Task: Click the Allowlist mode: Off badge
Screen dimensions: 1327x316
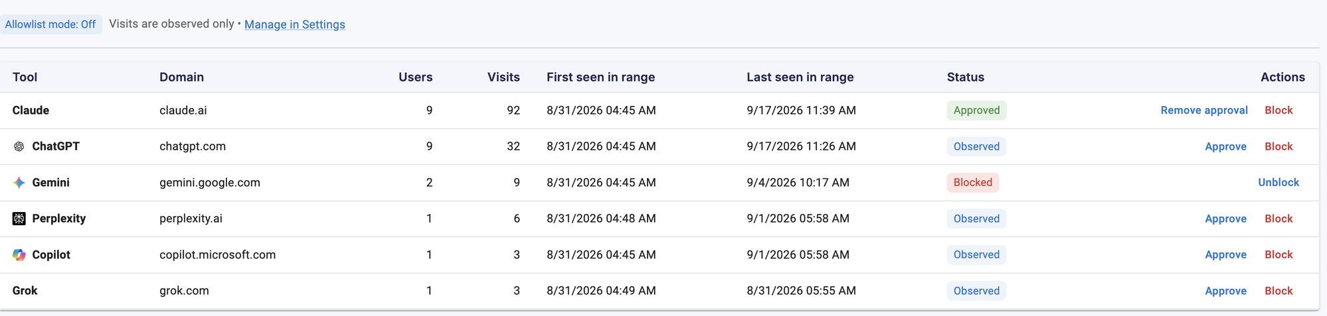Action: 50,25
